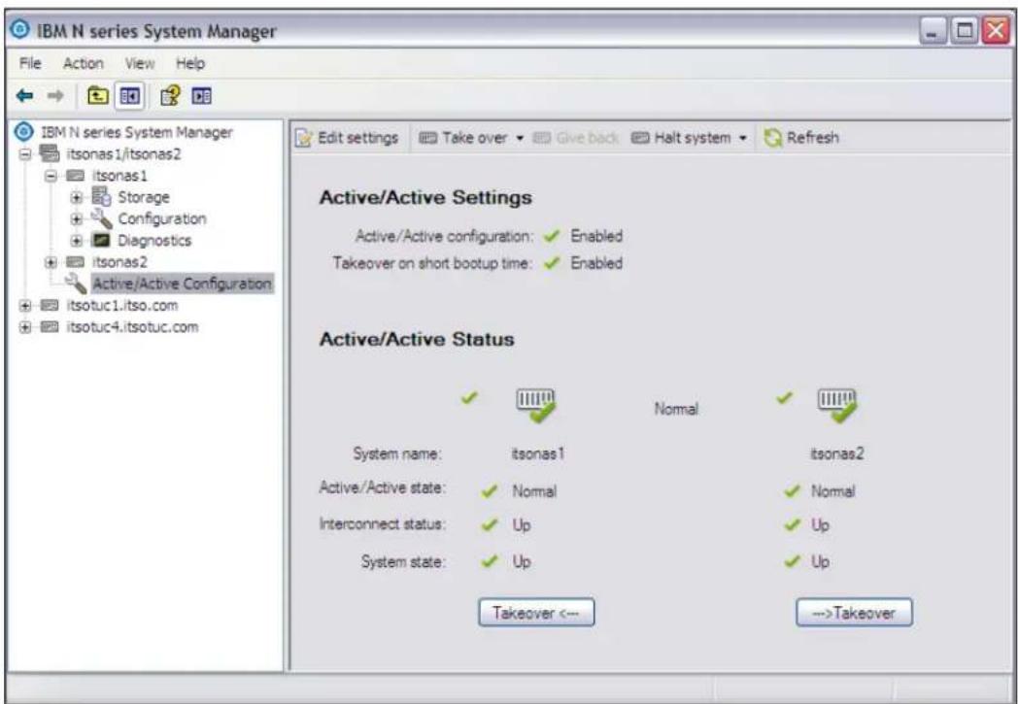Screen dimensions: 1018x704
Task: Click the help question mark toolbar icon
Action: click(170, 96)
